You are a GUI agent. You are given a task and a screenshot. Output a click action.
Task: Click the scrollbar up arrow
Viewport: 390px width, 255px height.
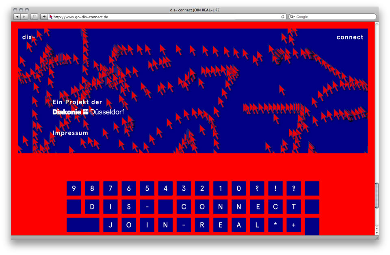tap(377, 229)
